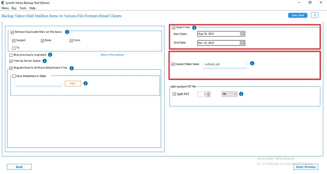
Task: Click the Custom Folder Name text field
Action: tap(225, 64)
